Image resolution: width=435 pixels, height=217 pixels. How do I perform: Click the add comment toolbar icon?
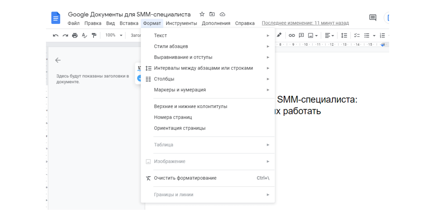click(301, 35)
